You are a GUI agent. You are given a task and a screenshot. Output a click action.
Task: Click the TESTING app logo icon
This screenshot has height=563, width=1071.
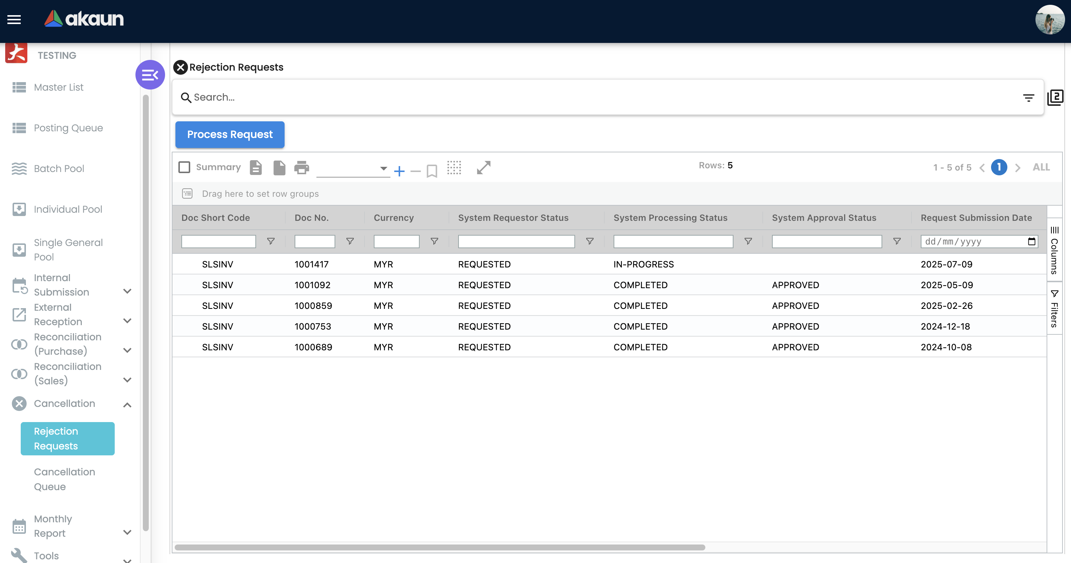click(x=16, y=53)
